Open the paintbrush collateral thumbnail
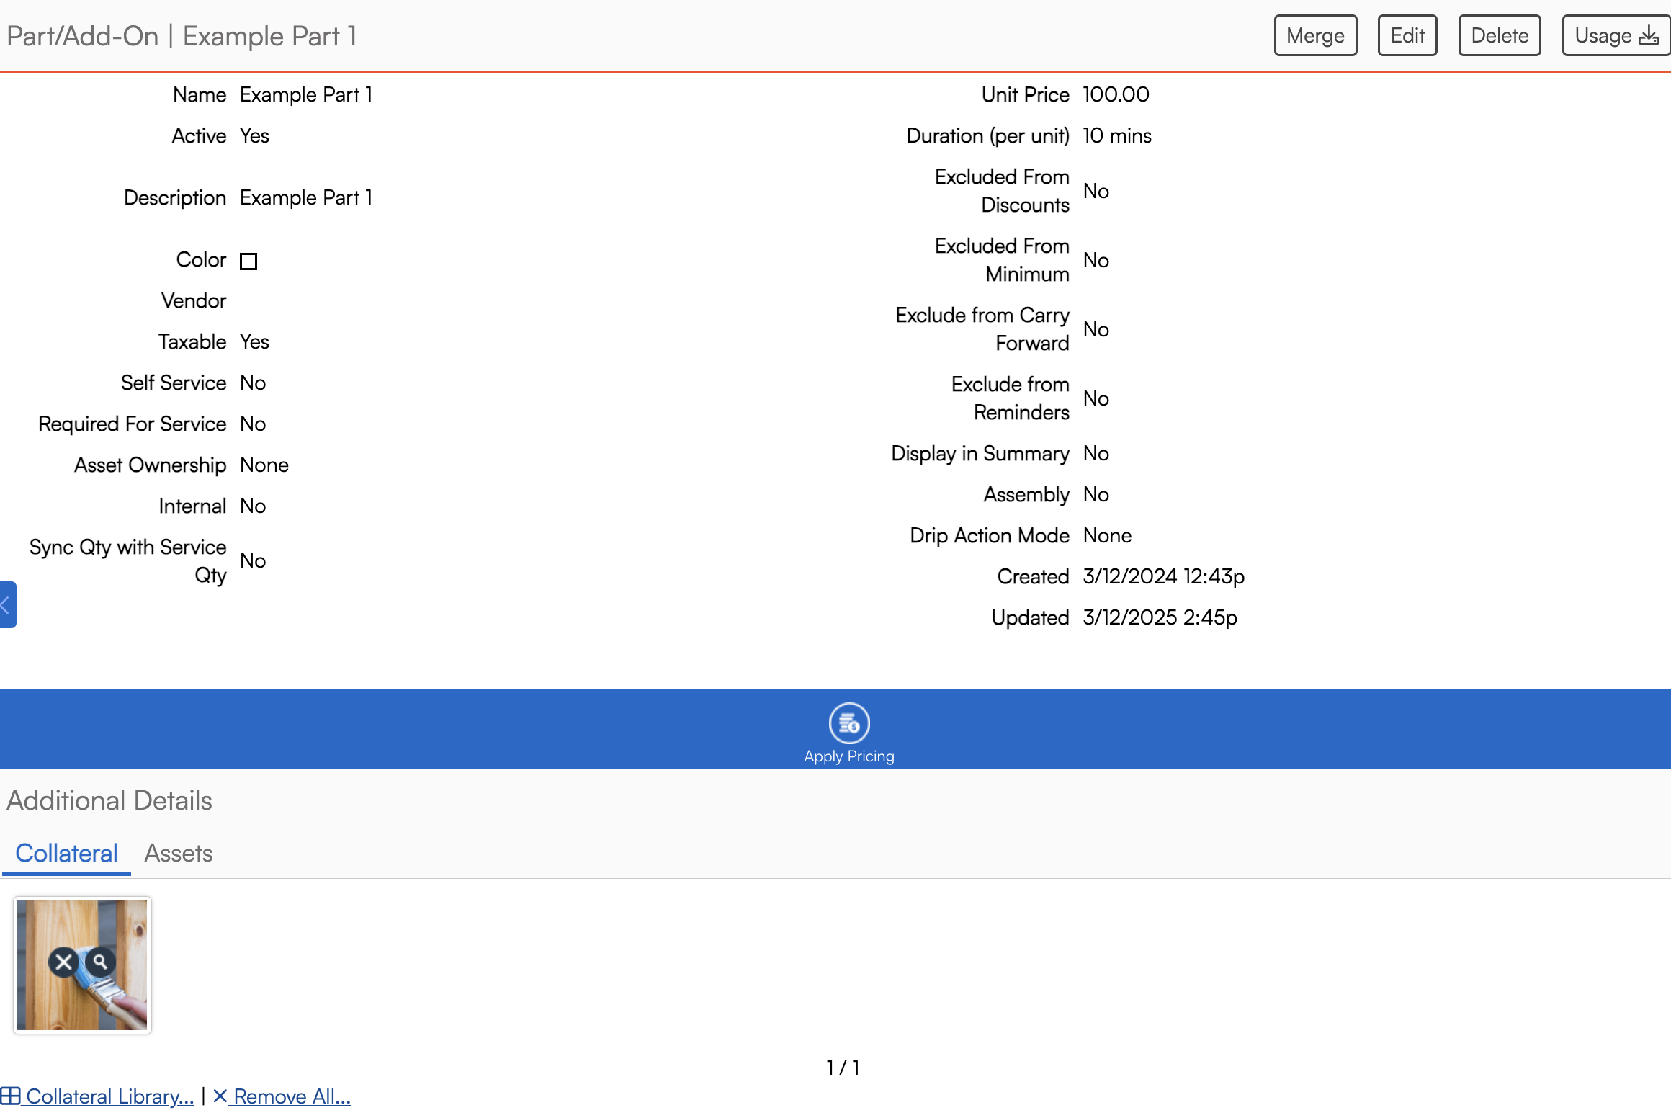The width and height of the screenshot is (1671, 1118). [x=82, y=1005]
